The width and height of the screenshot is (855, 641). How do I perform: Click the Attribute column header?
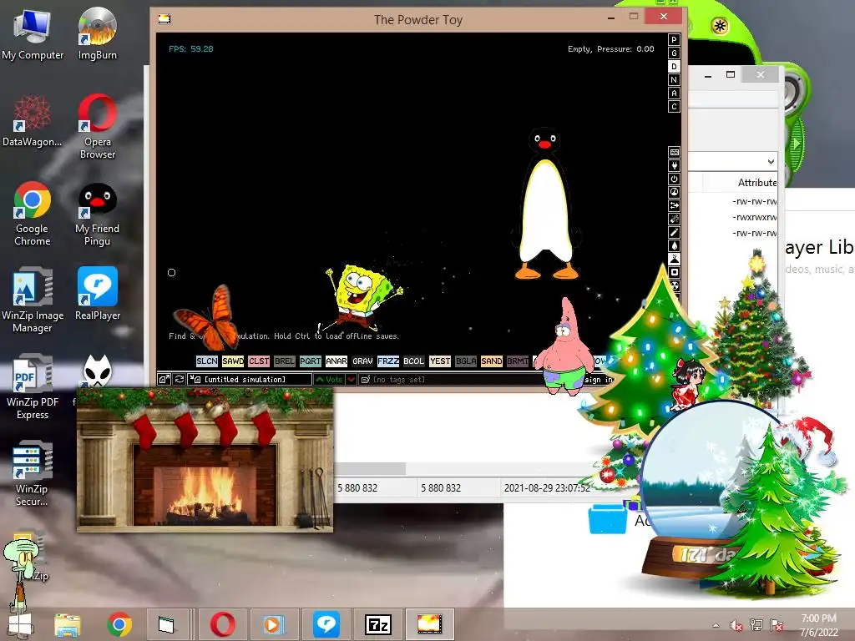pyautogui.click(x=756, y=183)
